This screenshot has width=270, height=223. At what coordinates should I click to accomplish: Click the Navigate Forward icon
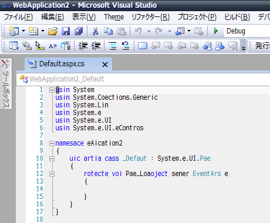(x=199, y=31)
